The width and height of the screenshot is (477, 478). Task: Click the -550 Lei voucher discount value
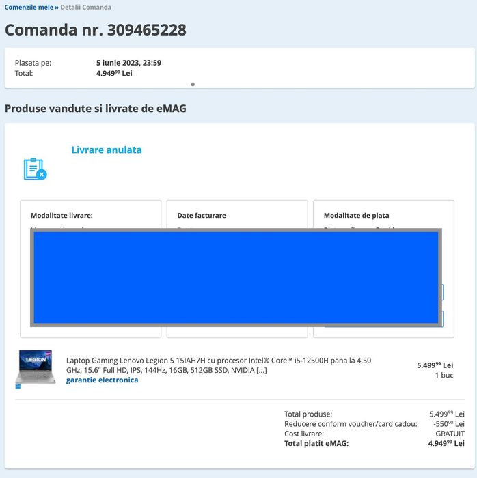click(x=448, y=424)
